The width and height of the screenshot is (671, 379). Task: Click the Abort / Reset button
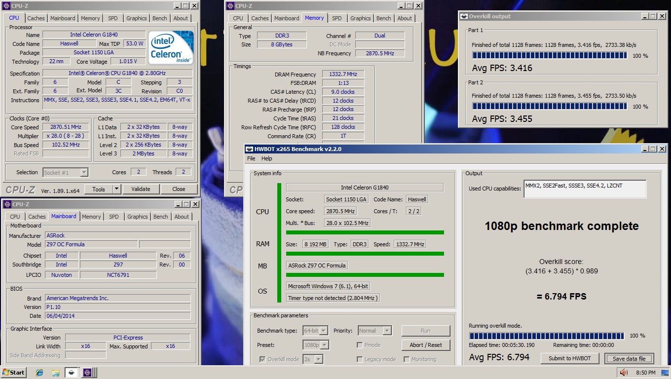click(426, 345)
